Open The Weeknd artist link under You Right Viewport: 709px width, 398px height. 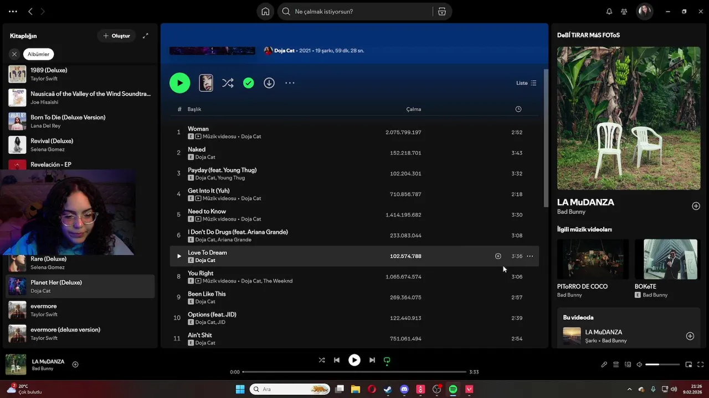pos(278,281)
